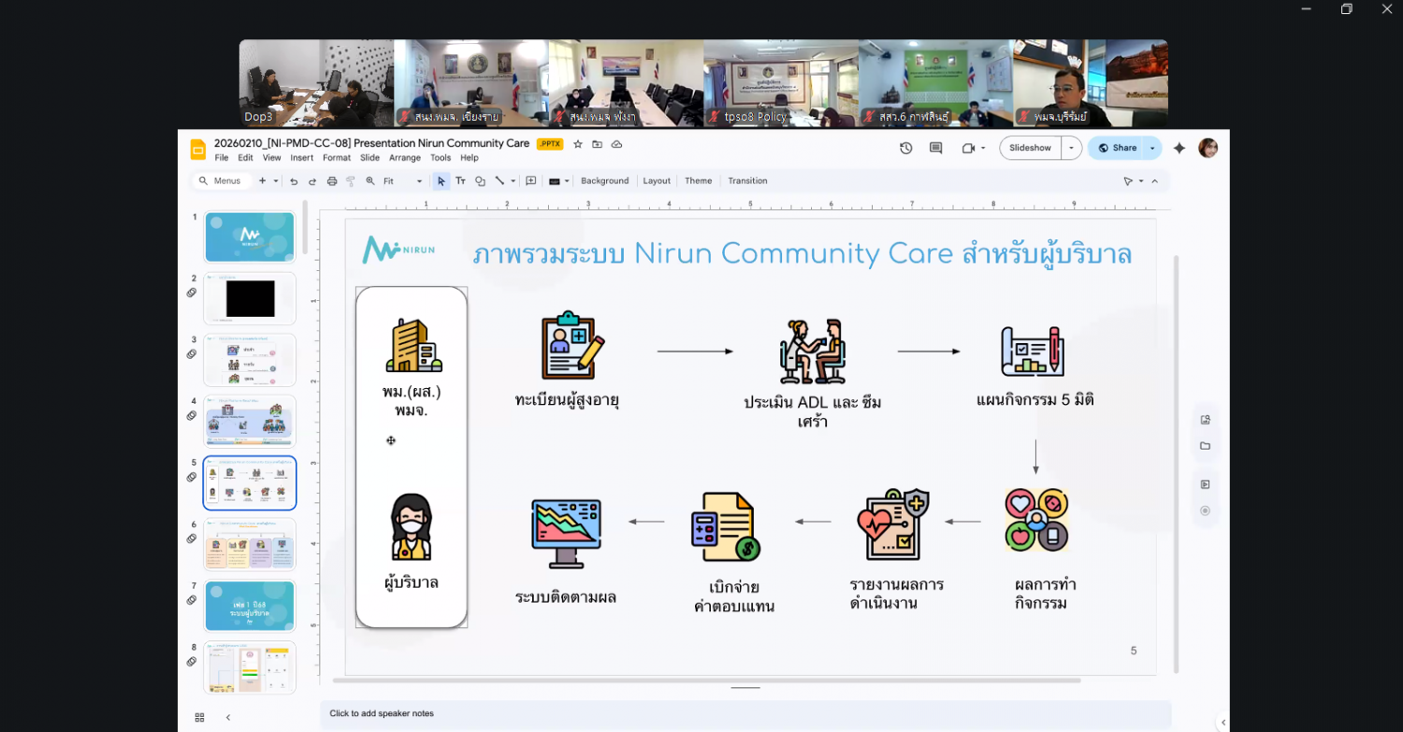
Task: Open the Insert menu
Action: [x=301, y=158]
